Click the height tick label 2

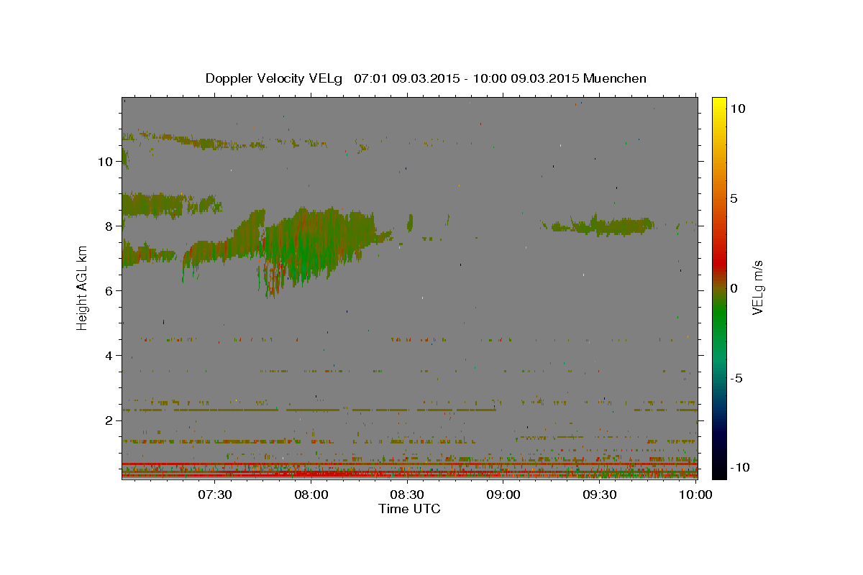(x=109, y=420)
